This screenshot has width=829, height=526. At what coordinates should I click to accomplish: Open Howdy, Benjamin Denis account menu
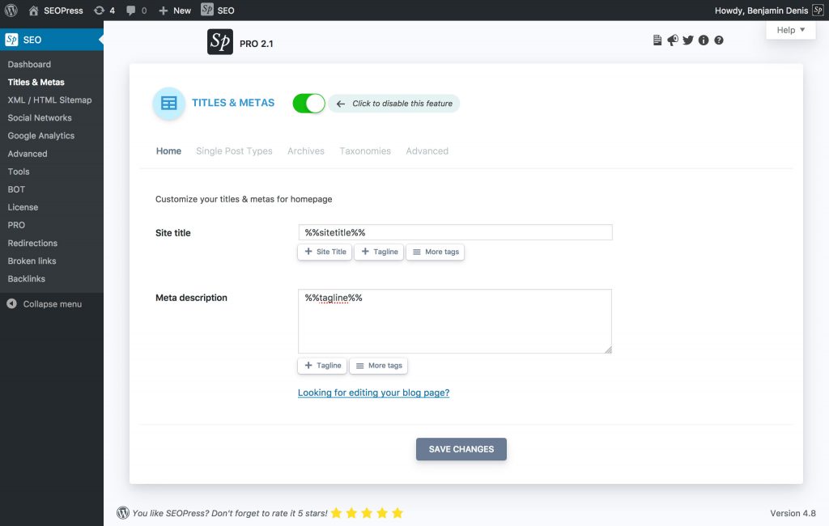pyautogui.click(x=769, y=10)
